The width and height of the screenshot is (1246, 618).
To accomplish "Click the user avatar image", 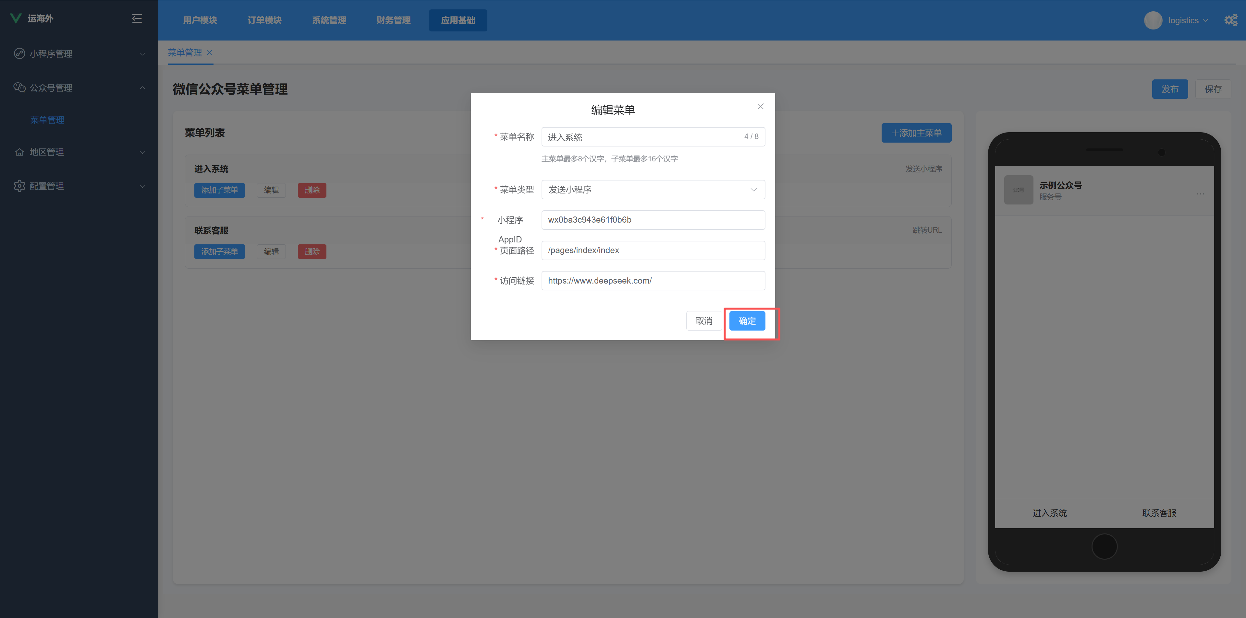I will point(1153,20).
